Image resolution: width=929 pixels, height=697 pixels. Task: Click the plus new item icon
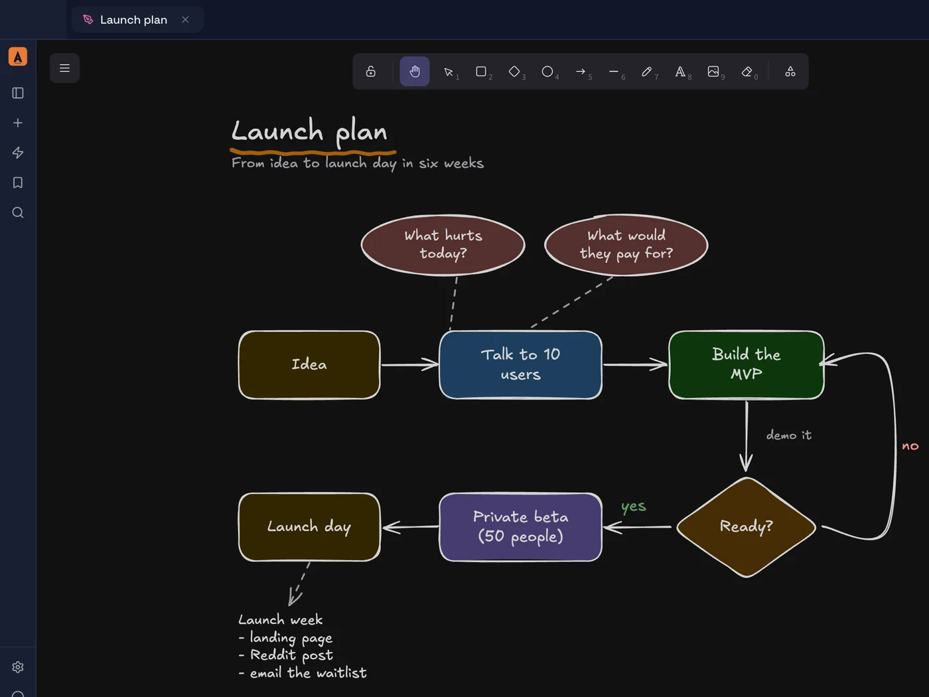pos(18,123)
